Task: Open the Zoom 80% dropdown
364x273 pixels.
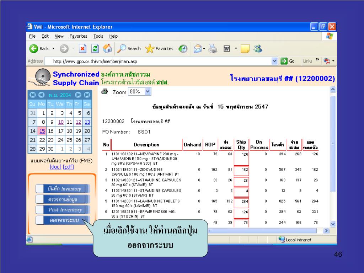Action: tap(148, 91)
